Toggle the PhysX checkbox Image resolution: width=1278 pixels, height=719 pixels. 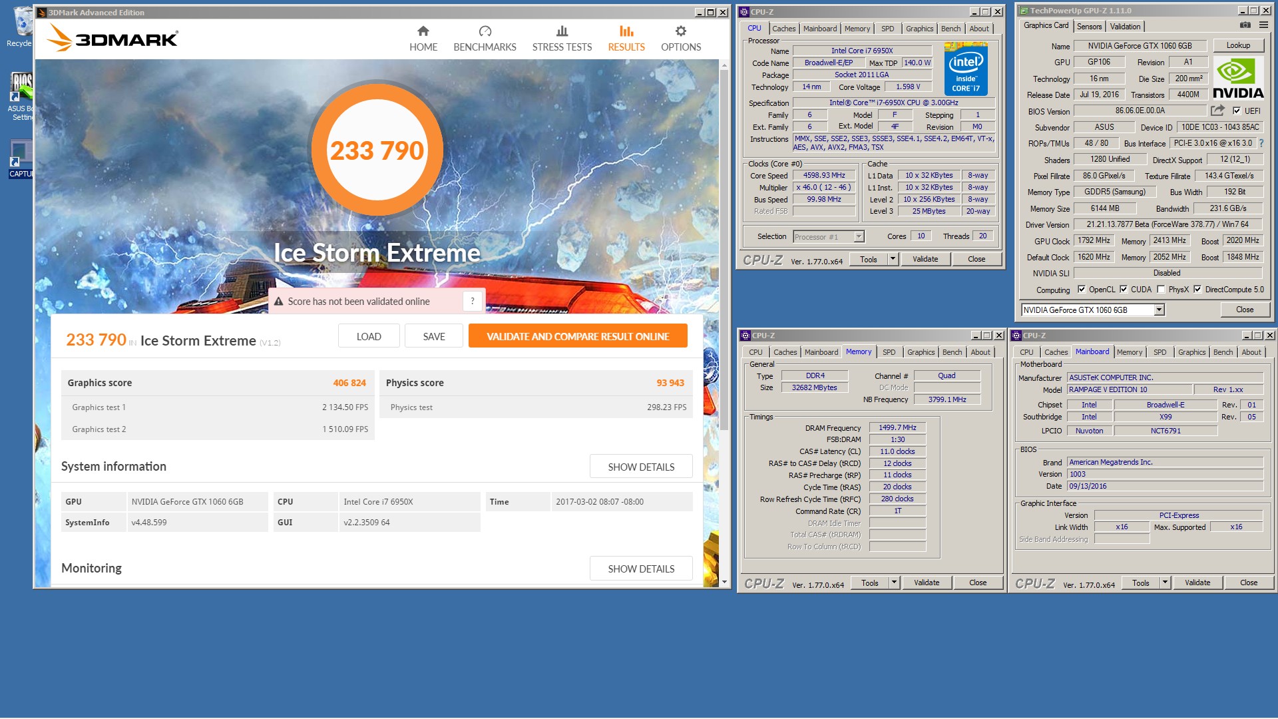(x=1161, y=290)
